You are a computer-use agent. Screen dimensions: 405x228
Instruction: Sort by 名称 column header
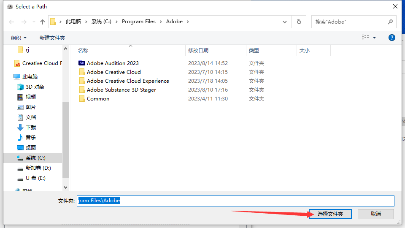[x=83, y=51]
